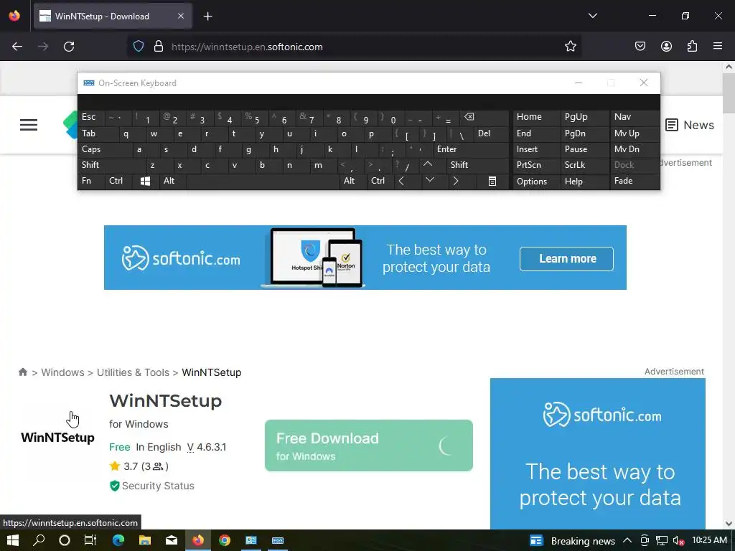Click version V 4.6.3.1 text
Viewport: 735px width, 551px height.
207,447
